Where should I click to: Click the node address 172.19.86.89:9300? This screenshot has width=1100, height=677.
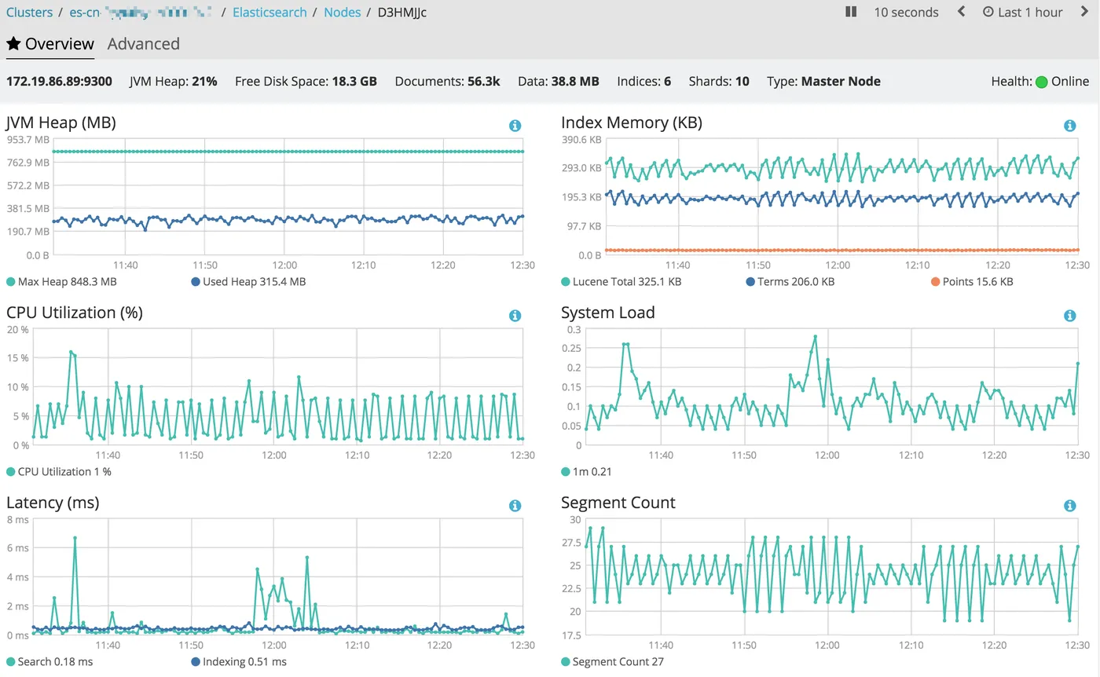click(59, 82)
